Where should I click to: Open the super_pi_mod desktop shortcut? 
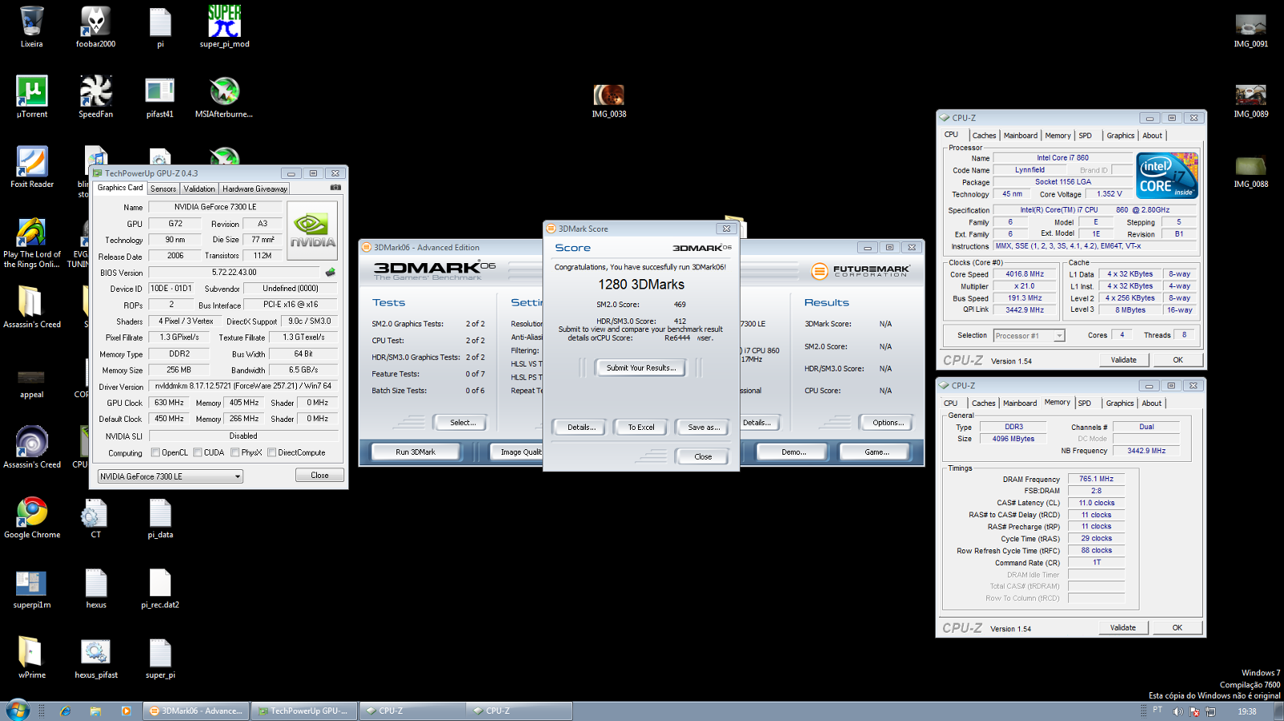click(225, 26)
